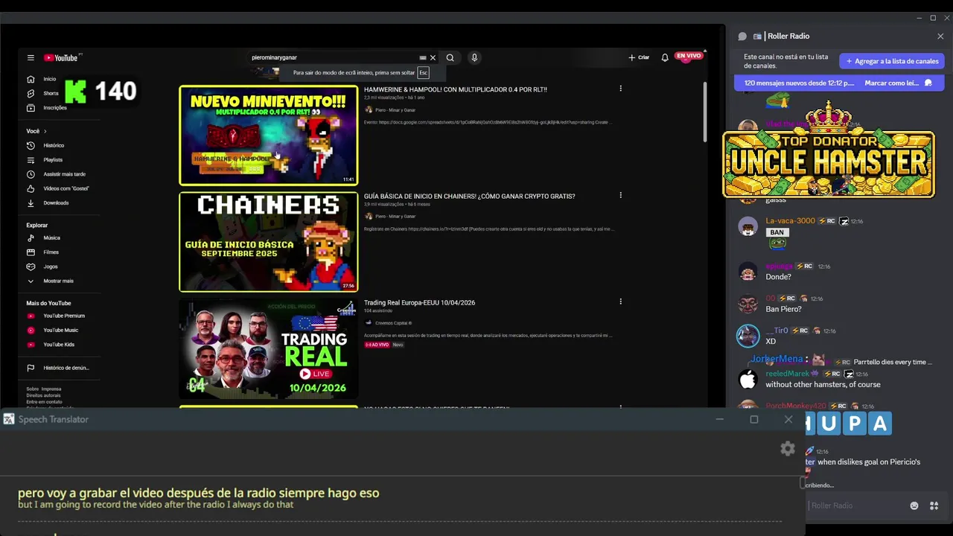Open on-screen keyboard icon in search box
The height and width of the screenshot is (536, 953).
(x=422, y=57)
